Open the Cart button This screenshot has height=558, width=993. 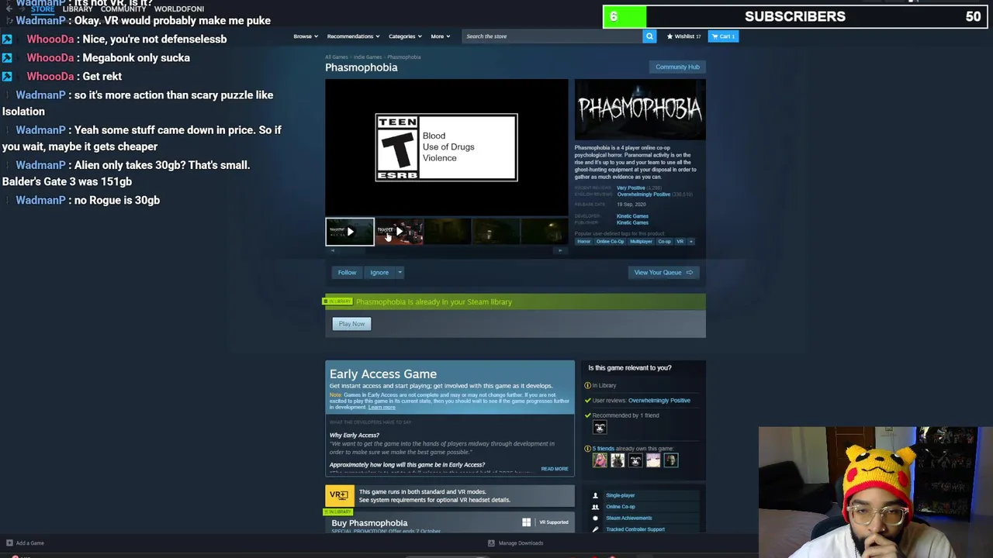pos(723,36)
